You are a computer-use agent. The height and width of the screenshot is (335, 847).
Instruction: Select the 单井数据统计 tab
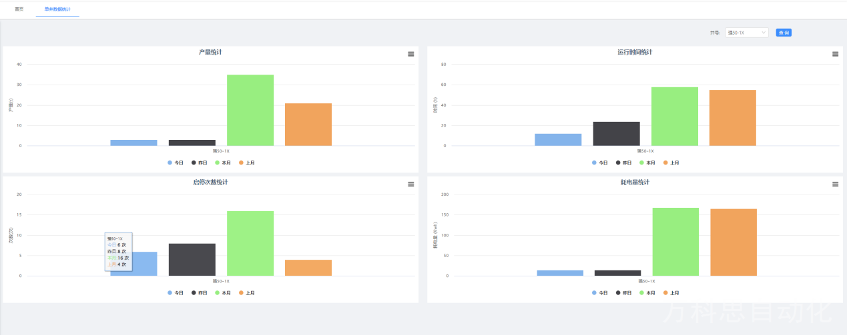[x=57, y=9]
